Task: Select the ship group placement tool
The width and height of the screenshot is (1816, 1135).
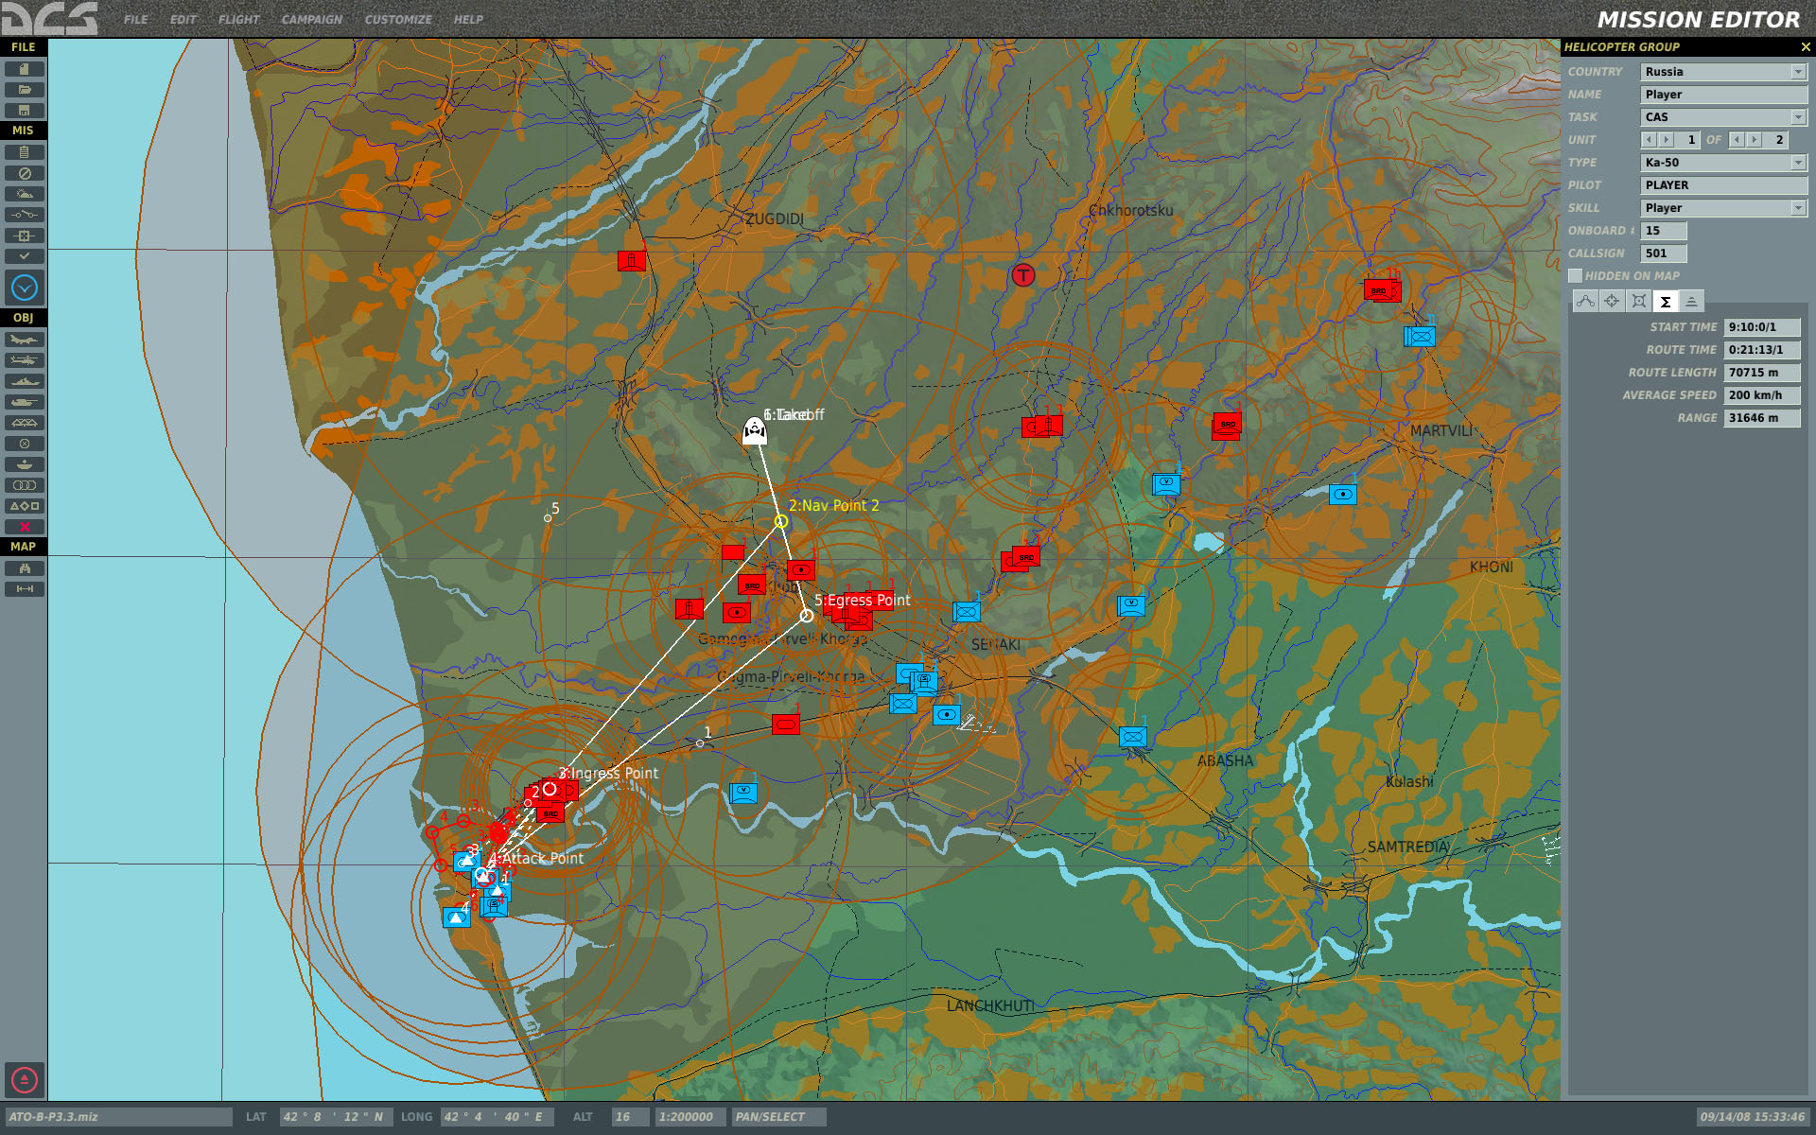Action: pos(25,381)
